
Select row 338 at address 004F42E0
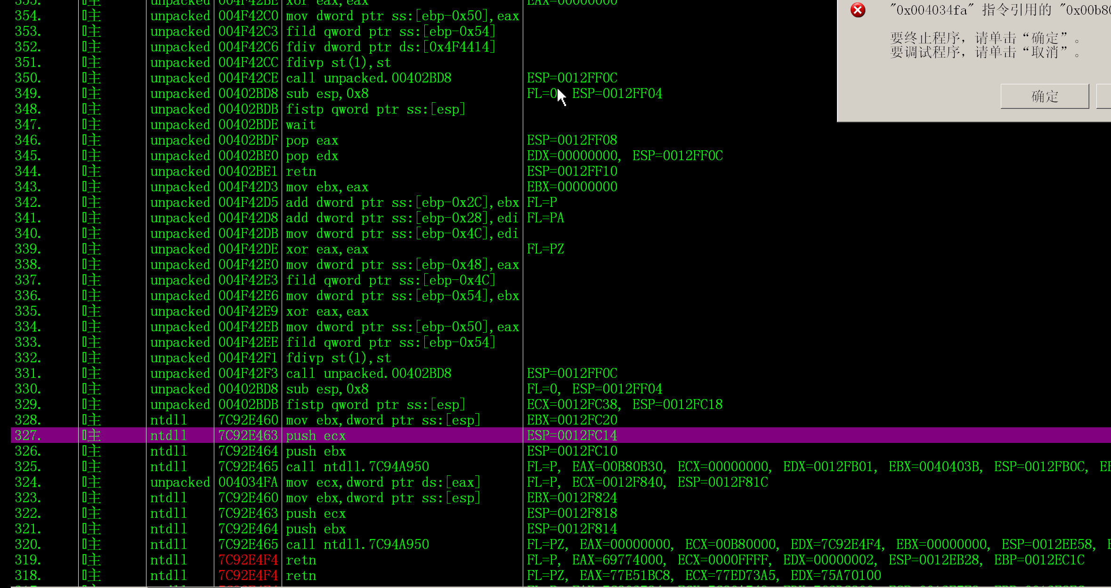coord(560,265)
